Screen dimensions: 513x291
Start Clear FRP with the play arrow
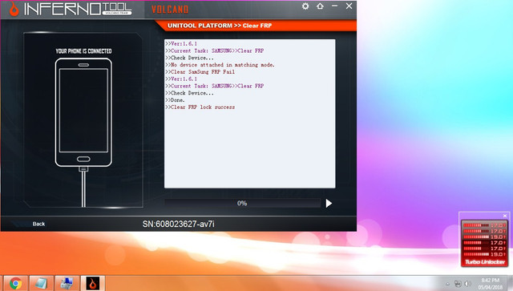pos(329,204)
